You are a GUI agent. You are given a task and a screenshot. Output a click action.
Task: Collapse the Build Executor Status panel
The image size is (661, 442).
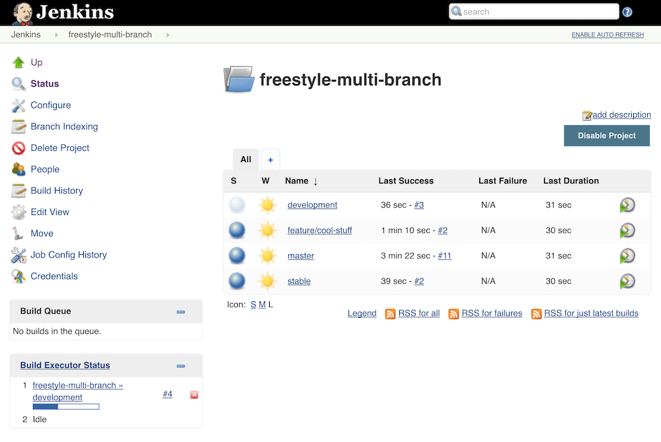(x=181, y=366)
